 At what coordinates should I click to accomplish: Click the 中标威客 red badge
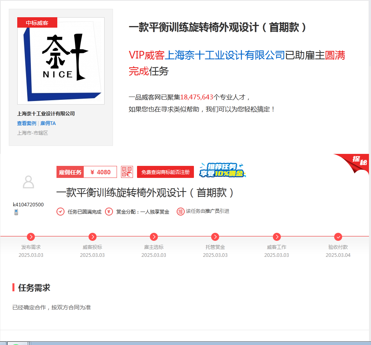pos(37,22)
